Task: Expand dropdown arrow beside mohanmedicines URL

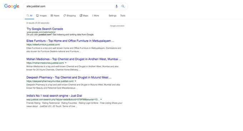Action: (x=66, y=63)
